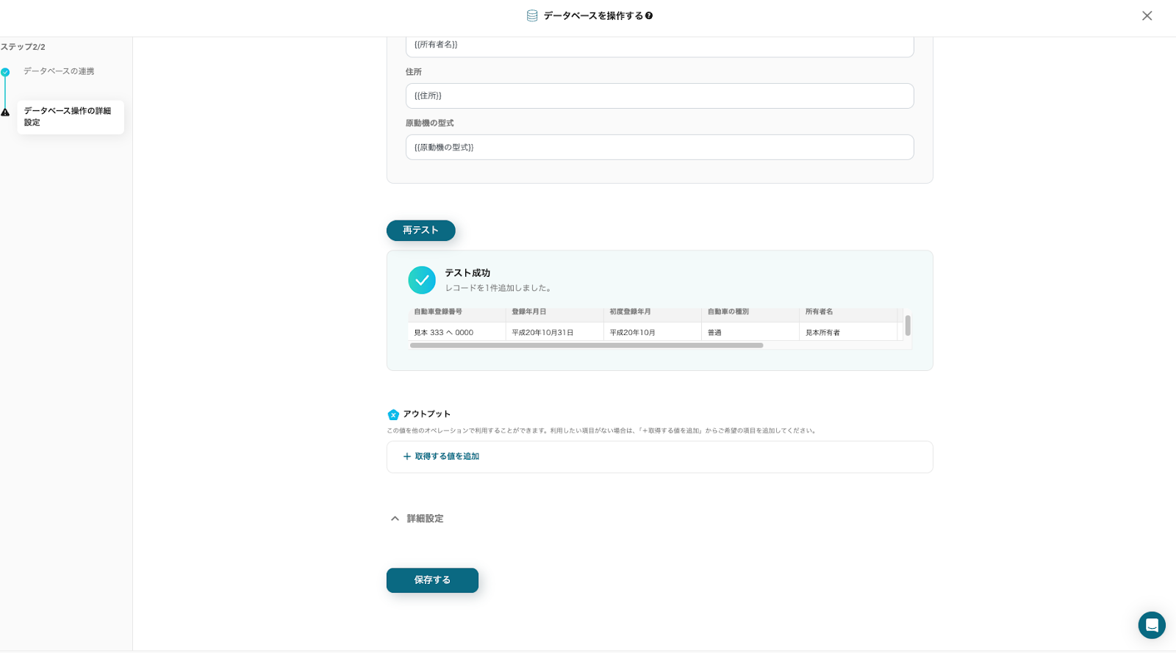Close the database operation dialog
This screenshot has height=653, width=1176.
click(x=1147, y=15)
